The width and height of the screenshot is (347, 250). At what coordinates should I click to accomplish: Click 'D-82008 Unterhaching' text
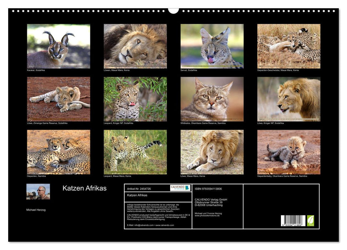pyautogui.click(x=209, y=205)
